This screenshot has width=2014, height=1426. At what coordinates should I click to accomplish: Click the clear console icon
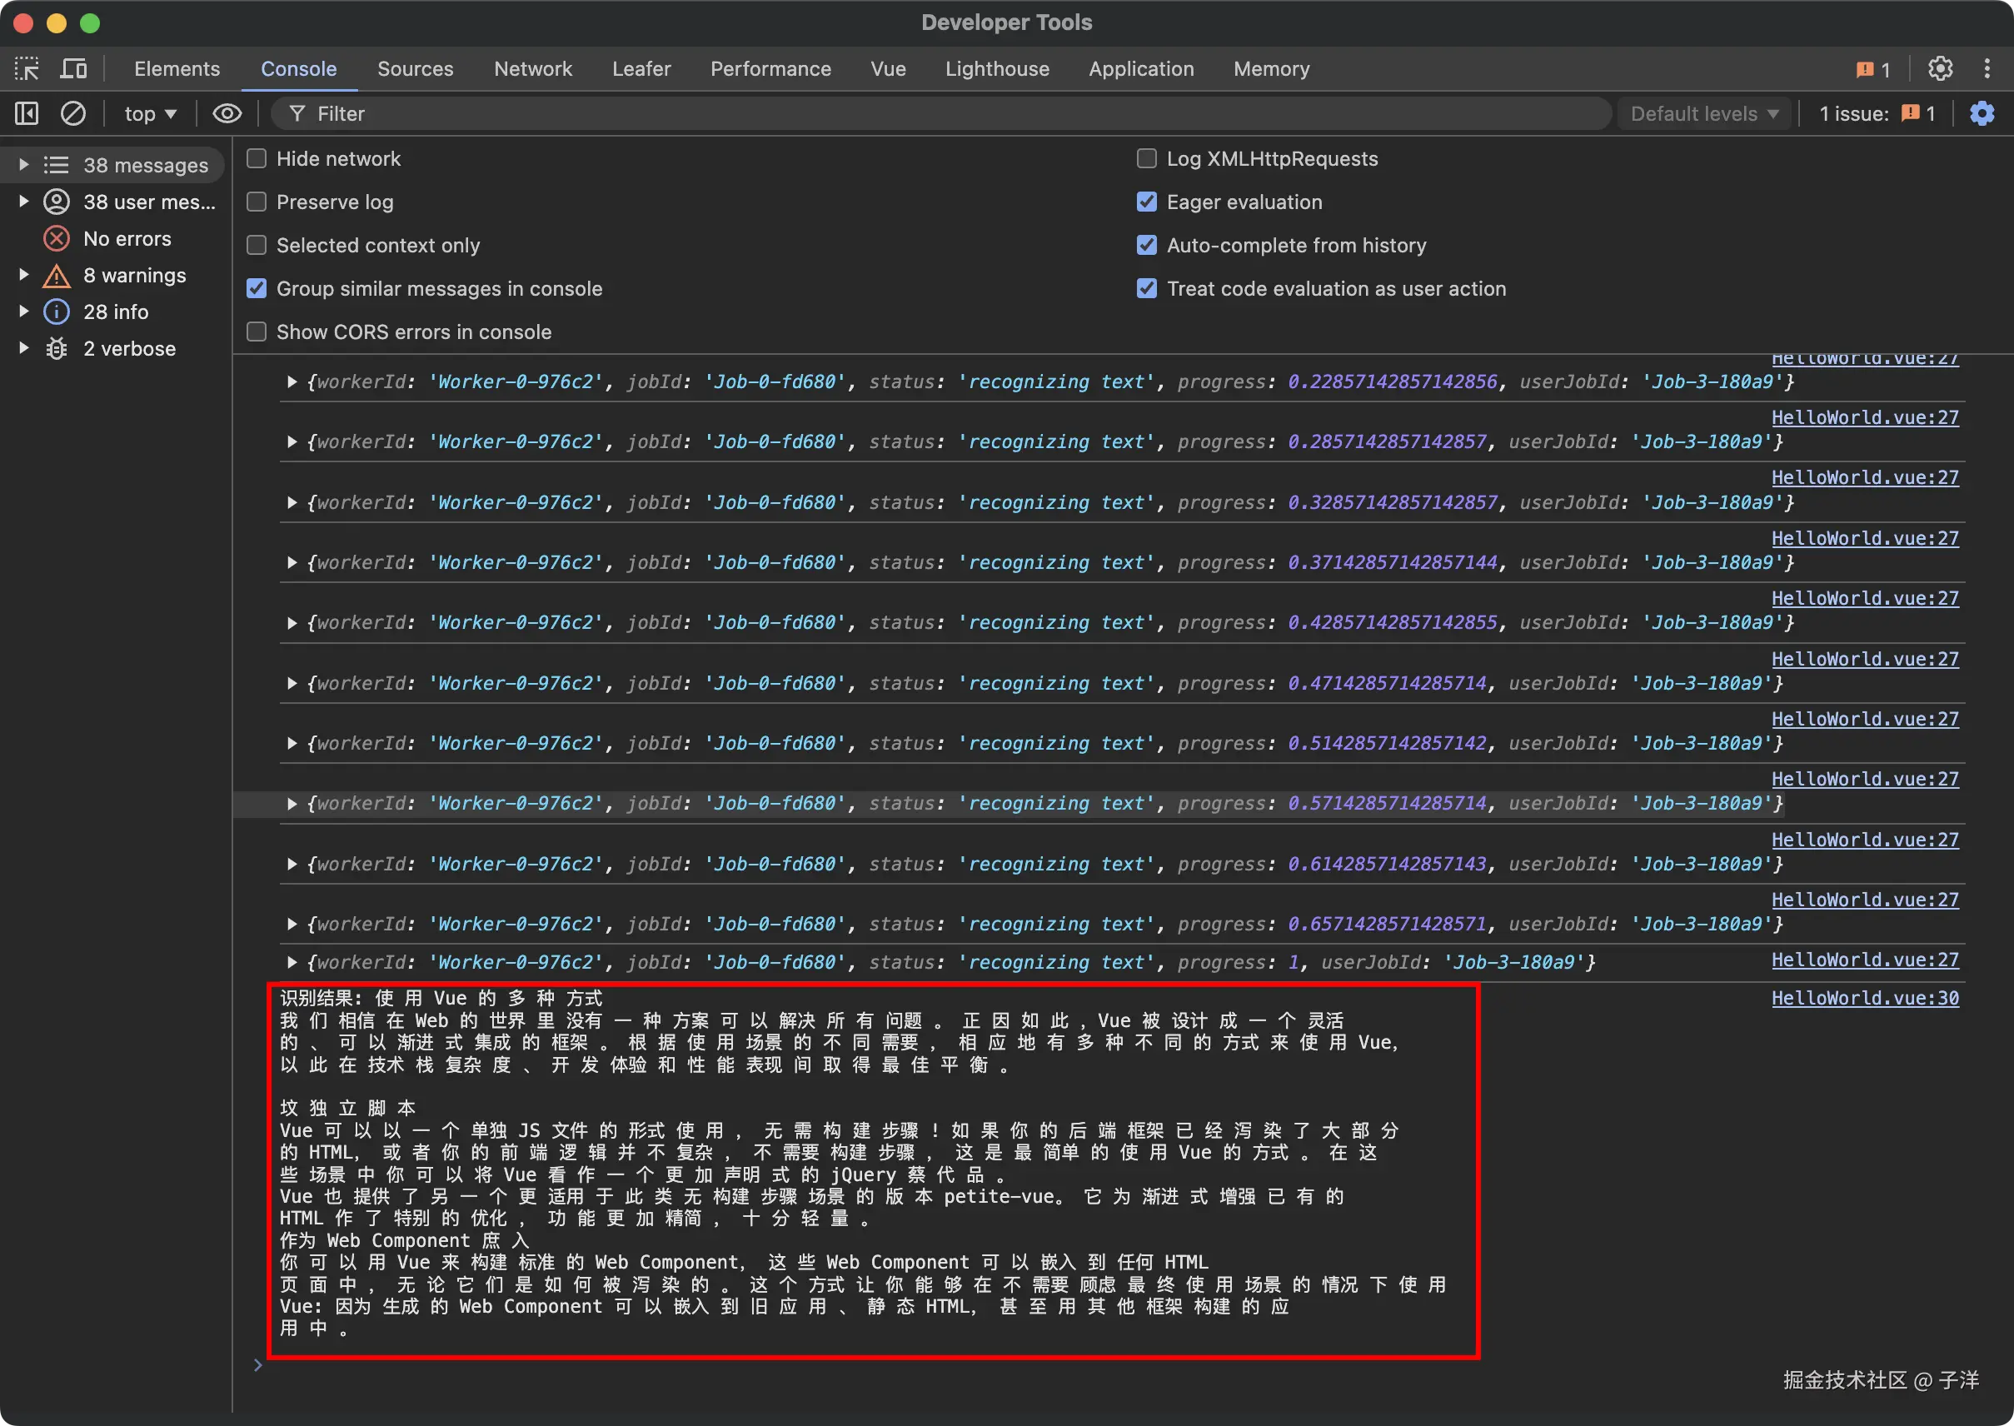point(72,113)
